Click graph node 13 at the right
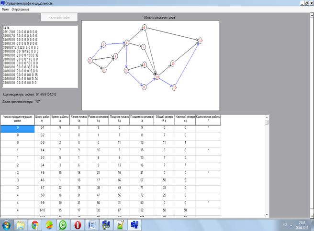 [201, 41]
